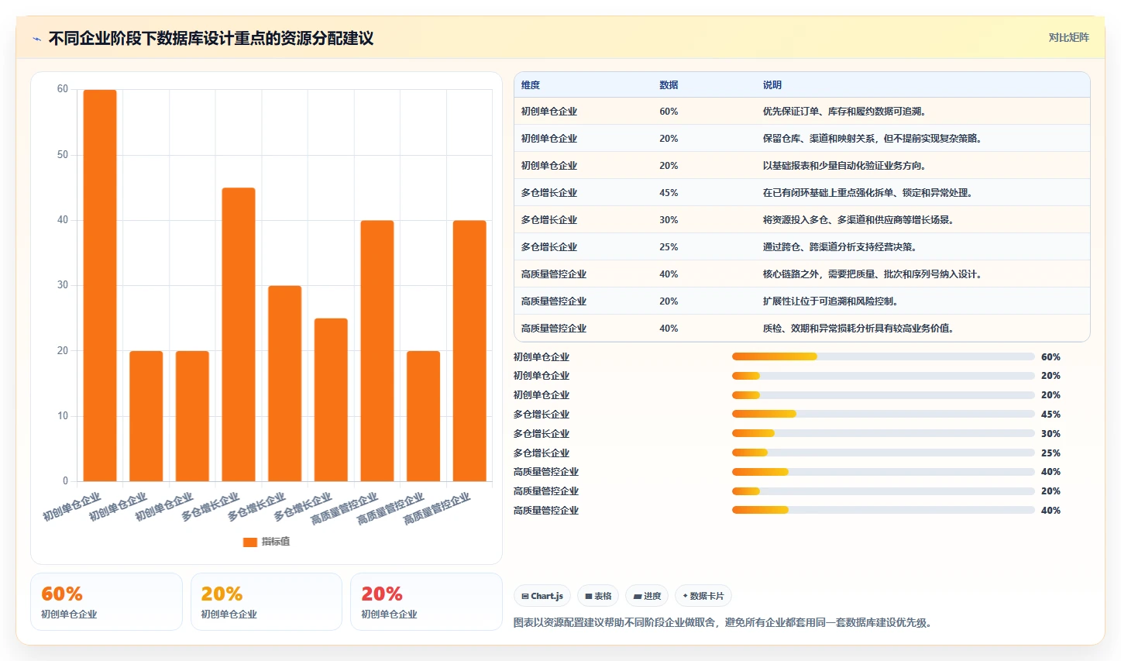This screenshot has height=661, width=1121.
Task: Click the row text 通过跨仓、跨渠道分析支持经营决策。
Action: click(x=840, y=247)
